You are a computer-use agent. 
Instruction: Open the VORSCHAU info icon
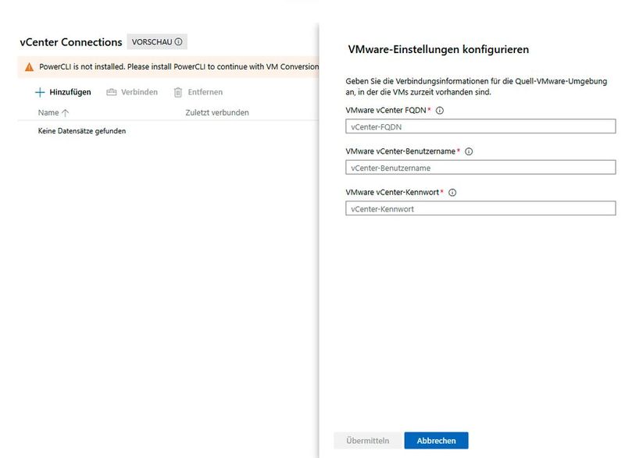point(179,42)
